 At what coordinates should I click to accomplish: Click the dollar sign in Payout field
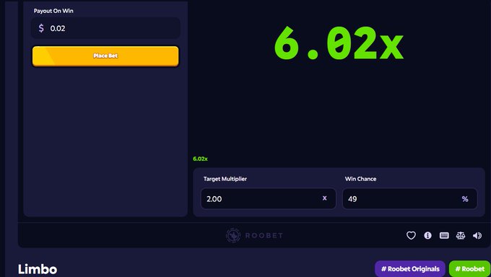41,28
